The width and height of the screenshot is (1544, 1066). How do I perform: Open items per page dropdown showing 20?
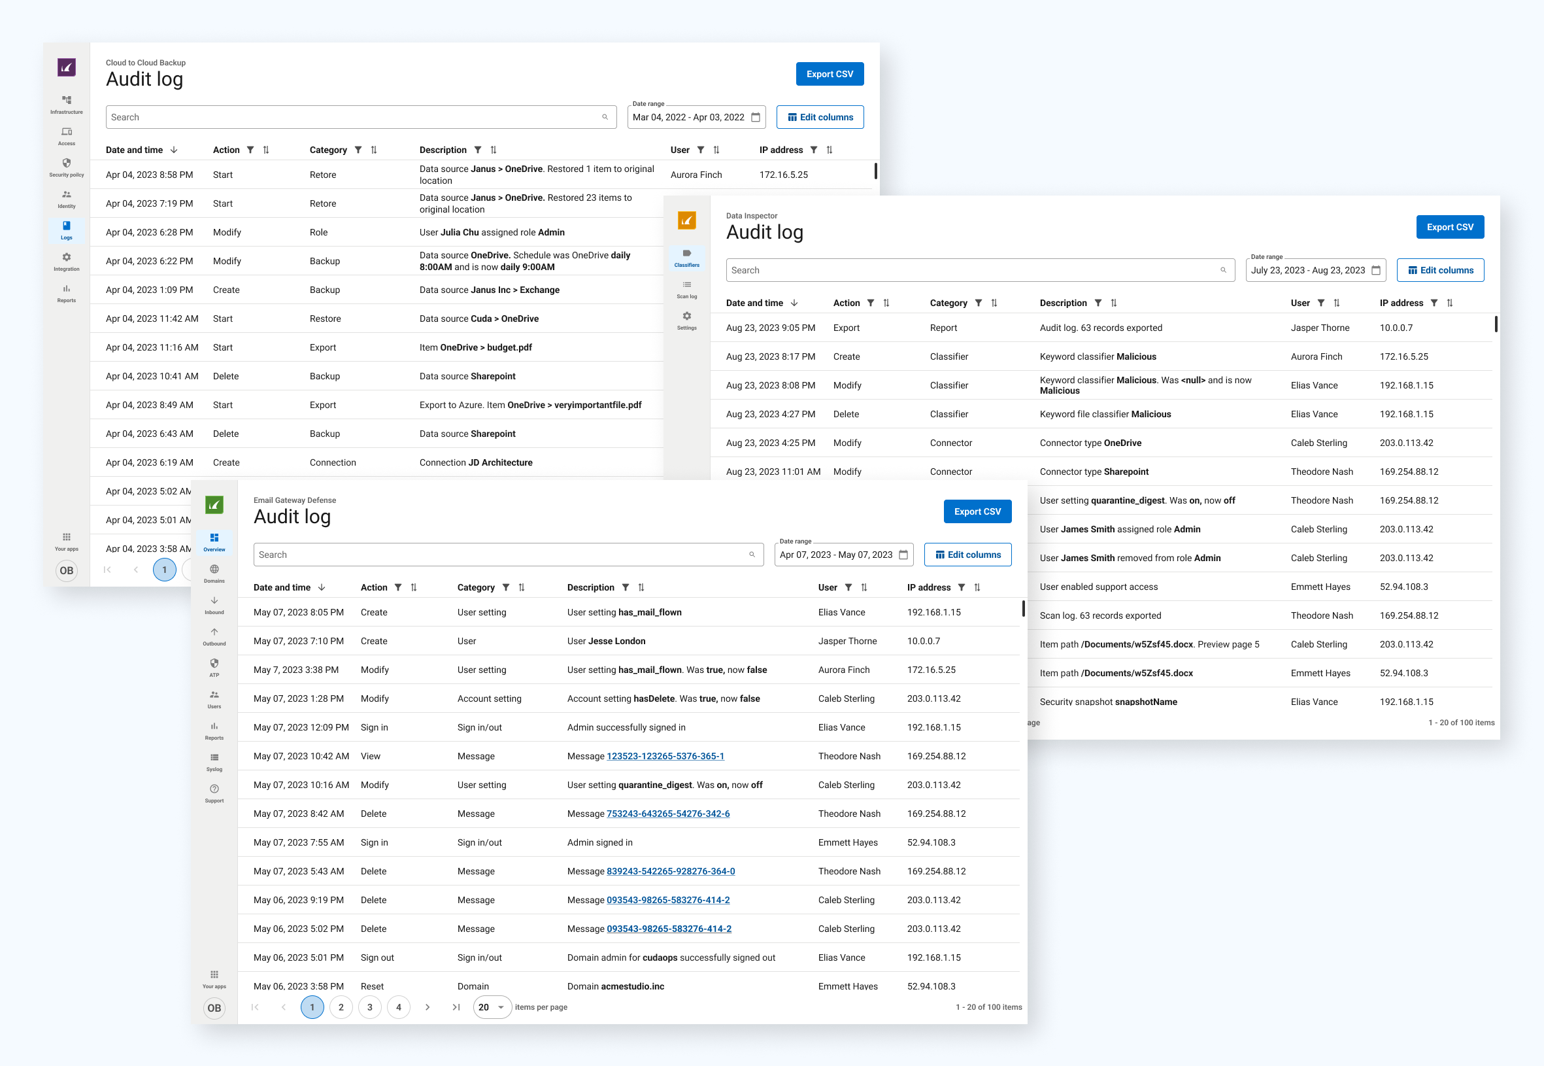[x=492, y=1006]
